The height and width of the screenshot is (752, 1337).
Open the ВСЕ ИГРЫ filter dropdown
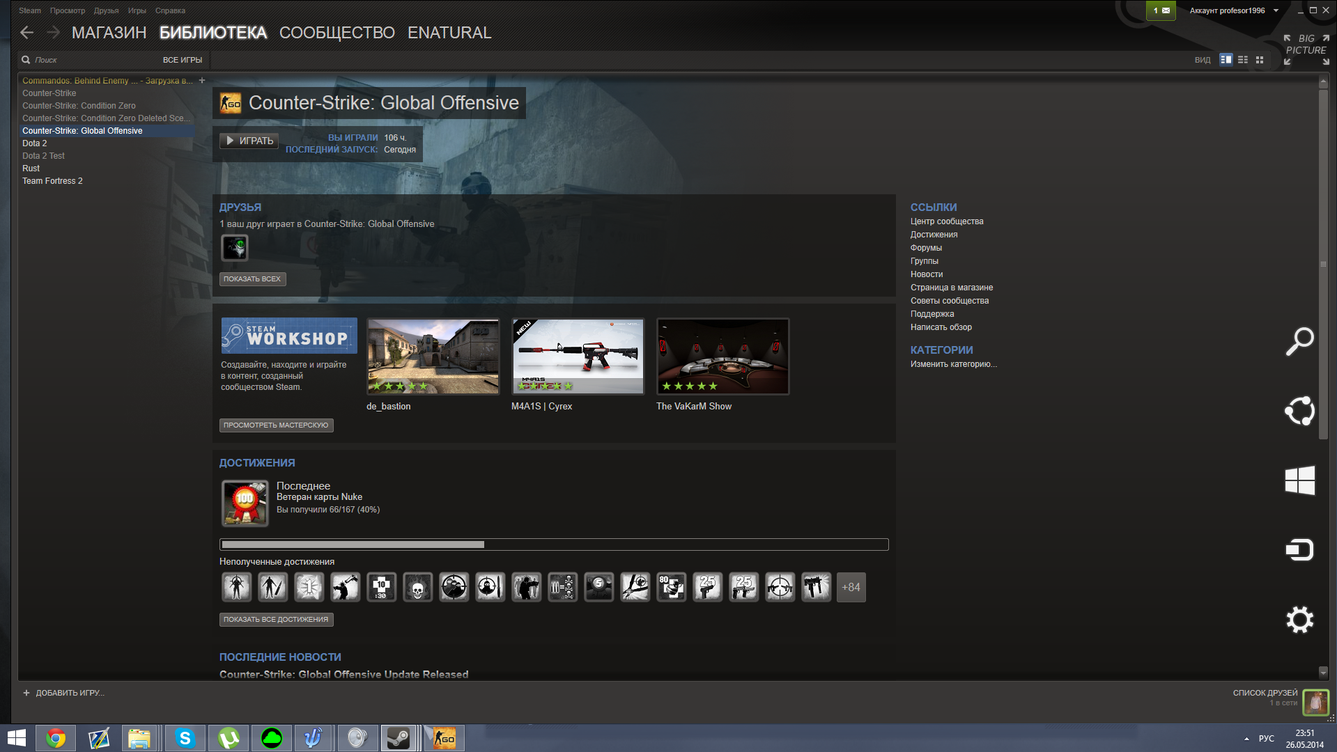pos(183,60)
